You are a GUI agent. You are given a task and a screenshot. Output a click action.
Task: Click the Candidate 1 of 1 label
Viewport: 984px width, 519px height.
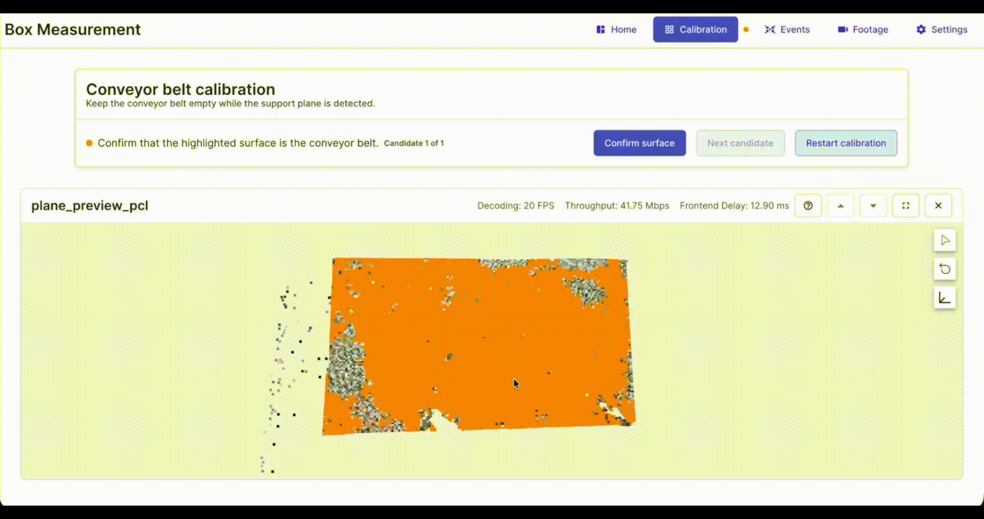414,143
